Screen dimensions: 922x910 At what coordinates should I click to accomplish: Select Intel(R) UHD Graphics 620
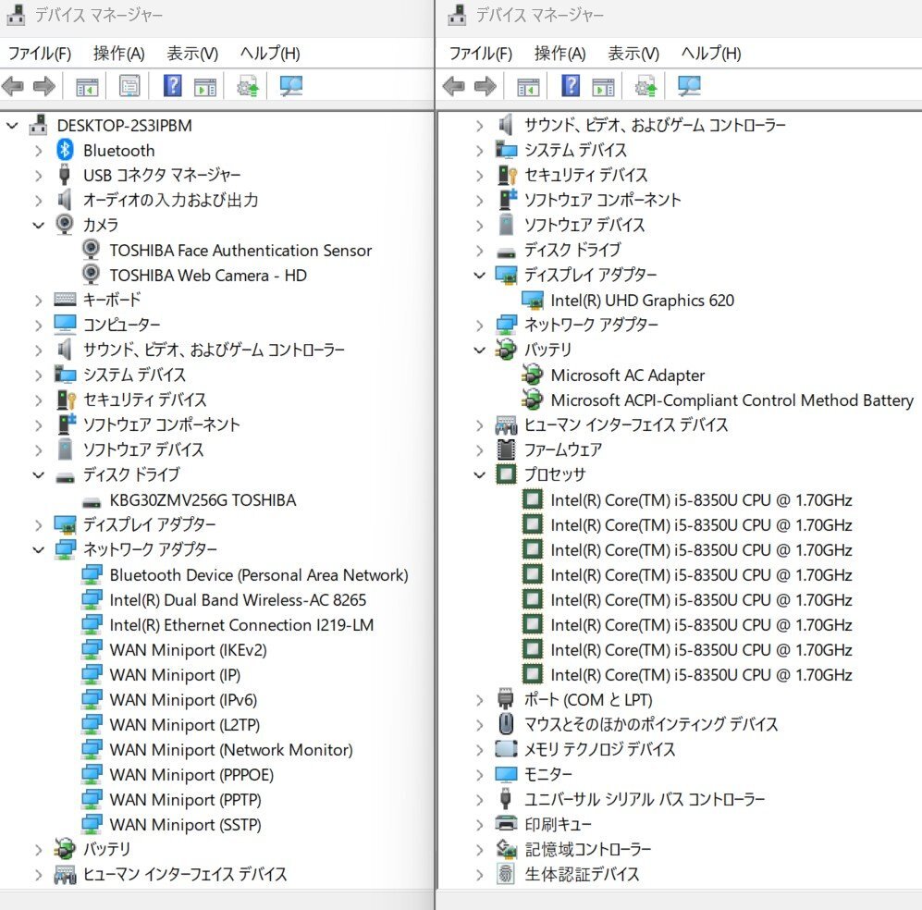(x=643, y=301)
